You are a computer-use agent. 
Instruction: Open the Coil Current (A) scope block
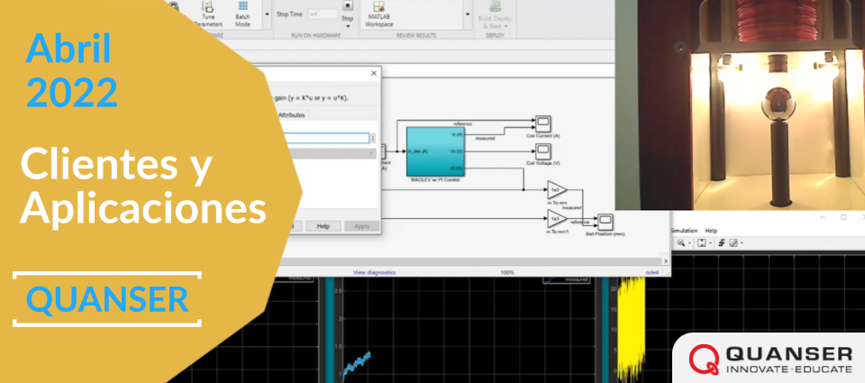542,123
